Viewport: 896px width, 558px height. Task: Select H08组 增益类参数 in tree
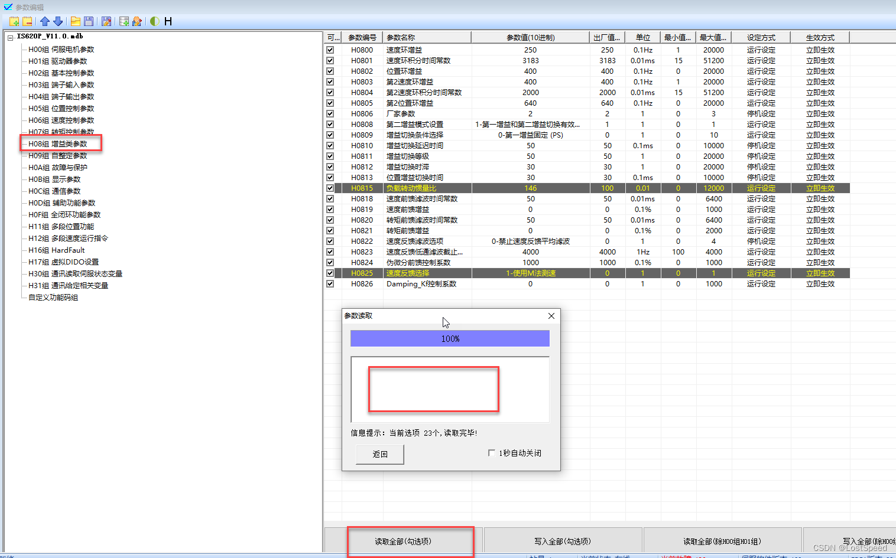[x=58, y=144]
